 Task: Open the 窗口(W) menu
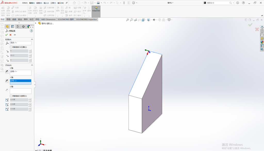[x=61, y=3]
